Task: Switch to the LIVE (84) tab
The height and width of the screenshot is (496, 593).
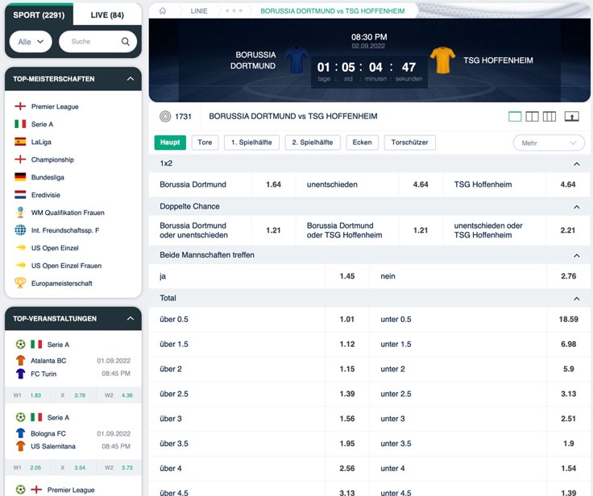Action: 107,15
